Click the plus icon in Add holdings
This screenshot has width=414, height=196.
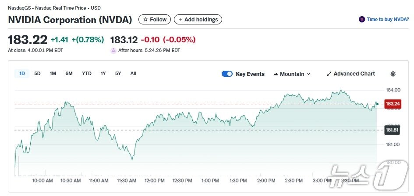coord(180,20)
